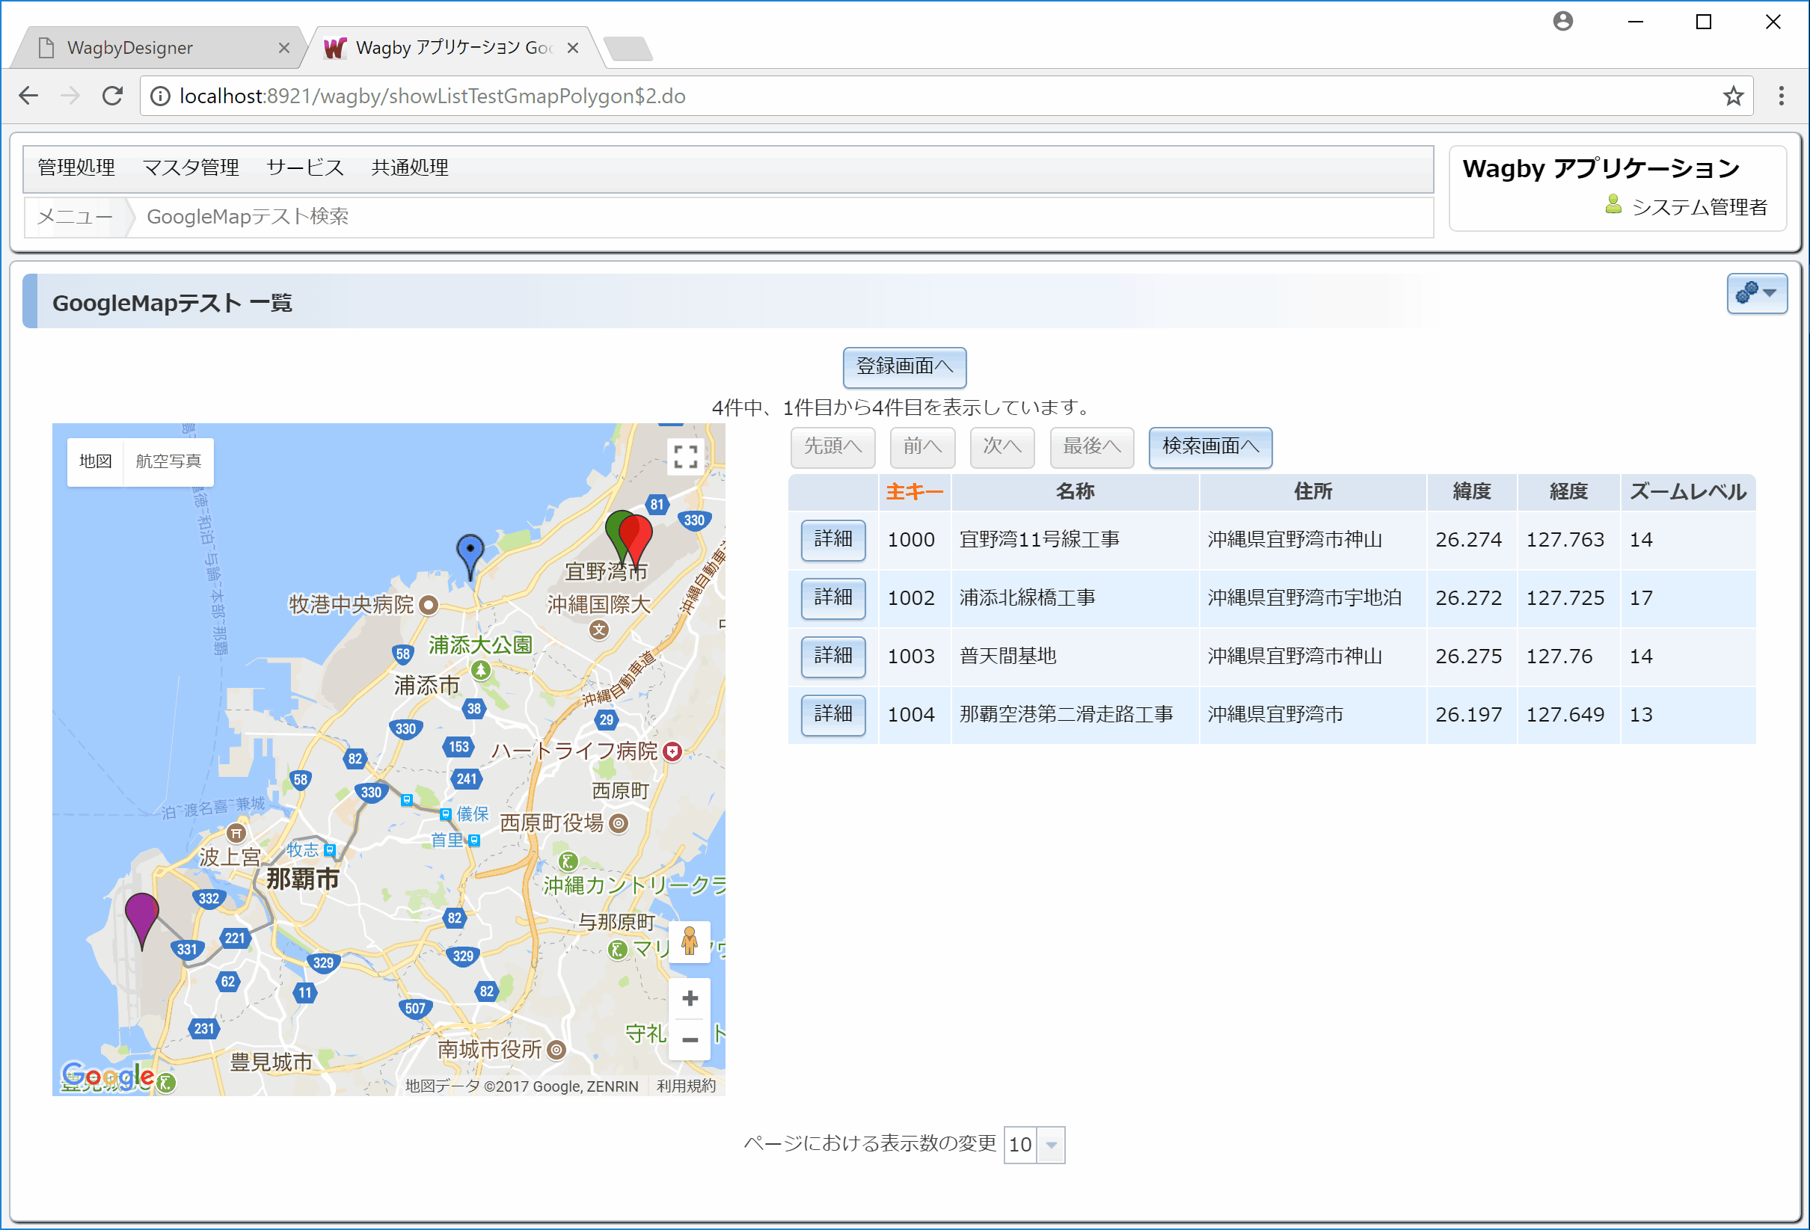Sort by 主キー column header

point(914,492)
